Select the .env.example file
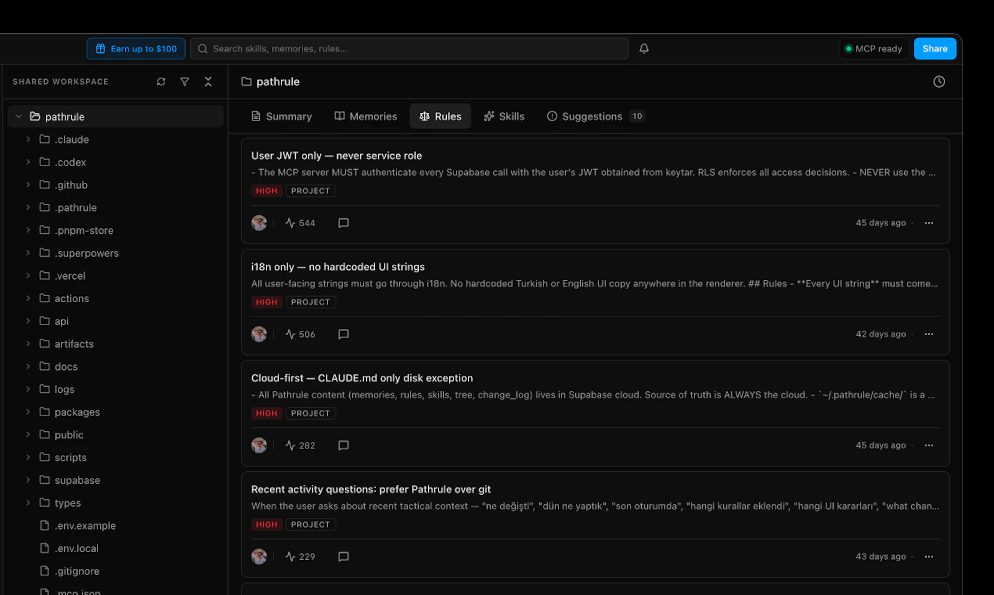Viewport: 994px width, 595px height. click(116, 525)
